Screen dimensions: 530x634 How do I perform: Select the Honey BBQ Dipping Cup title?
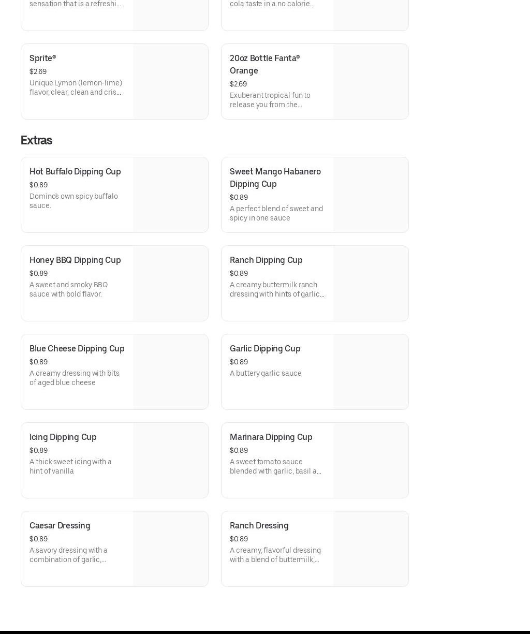(x=75, y=260)
